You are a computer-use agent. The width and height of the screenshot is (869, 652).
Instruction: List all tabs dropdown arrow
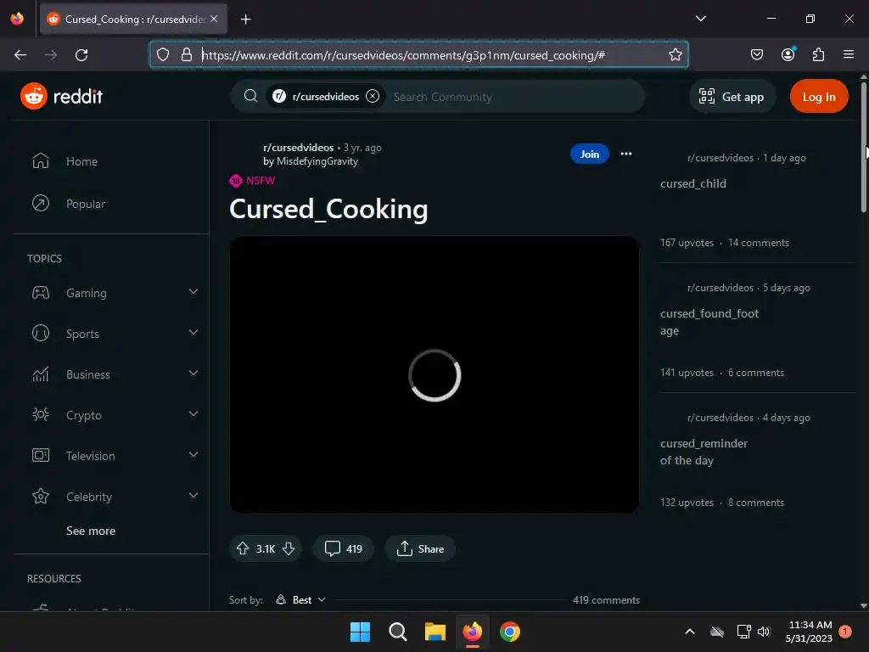pos(700,19)
